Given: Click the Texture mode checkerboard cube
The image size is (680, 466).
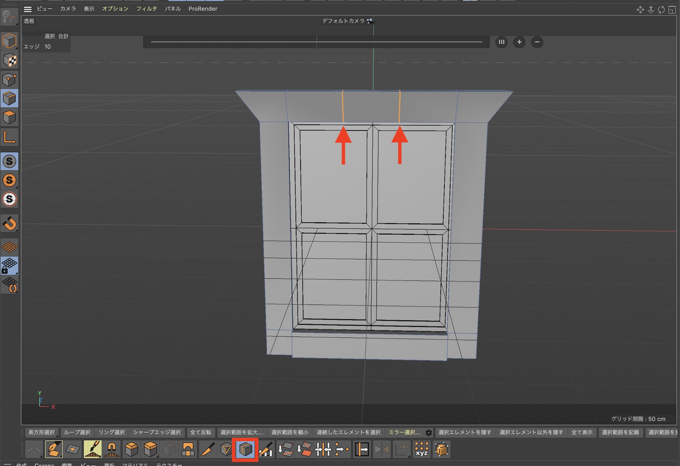Looking at the screenshot, I should [x=9, y=60].
